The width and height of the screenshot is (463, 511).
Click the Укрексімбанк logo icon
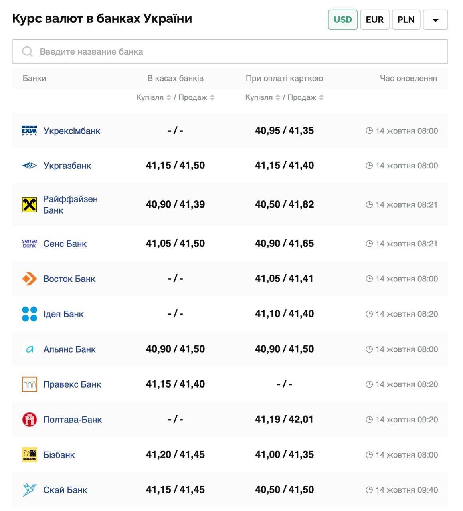point(29,131)
